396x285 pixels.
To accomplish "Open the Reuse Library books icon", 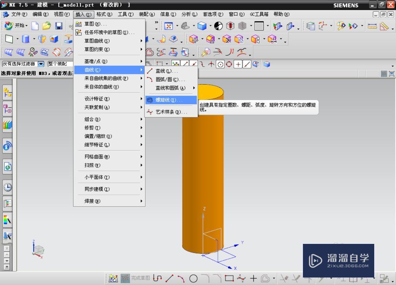I will click(x=7, y=125).
